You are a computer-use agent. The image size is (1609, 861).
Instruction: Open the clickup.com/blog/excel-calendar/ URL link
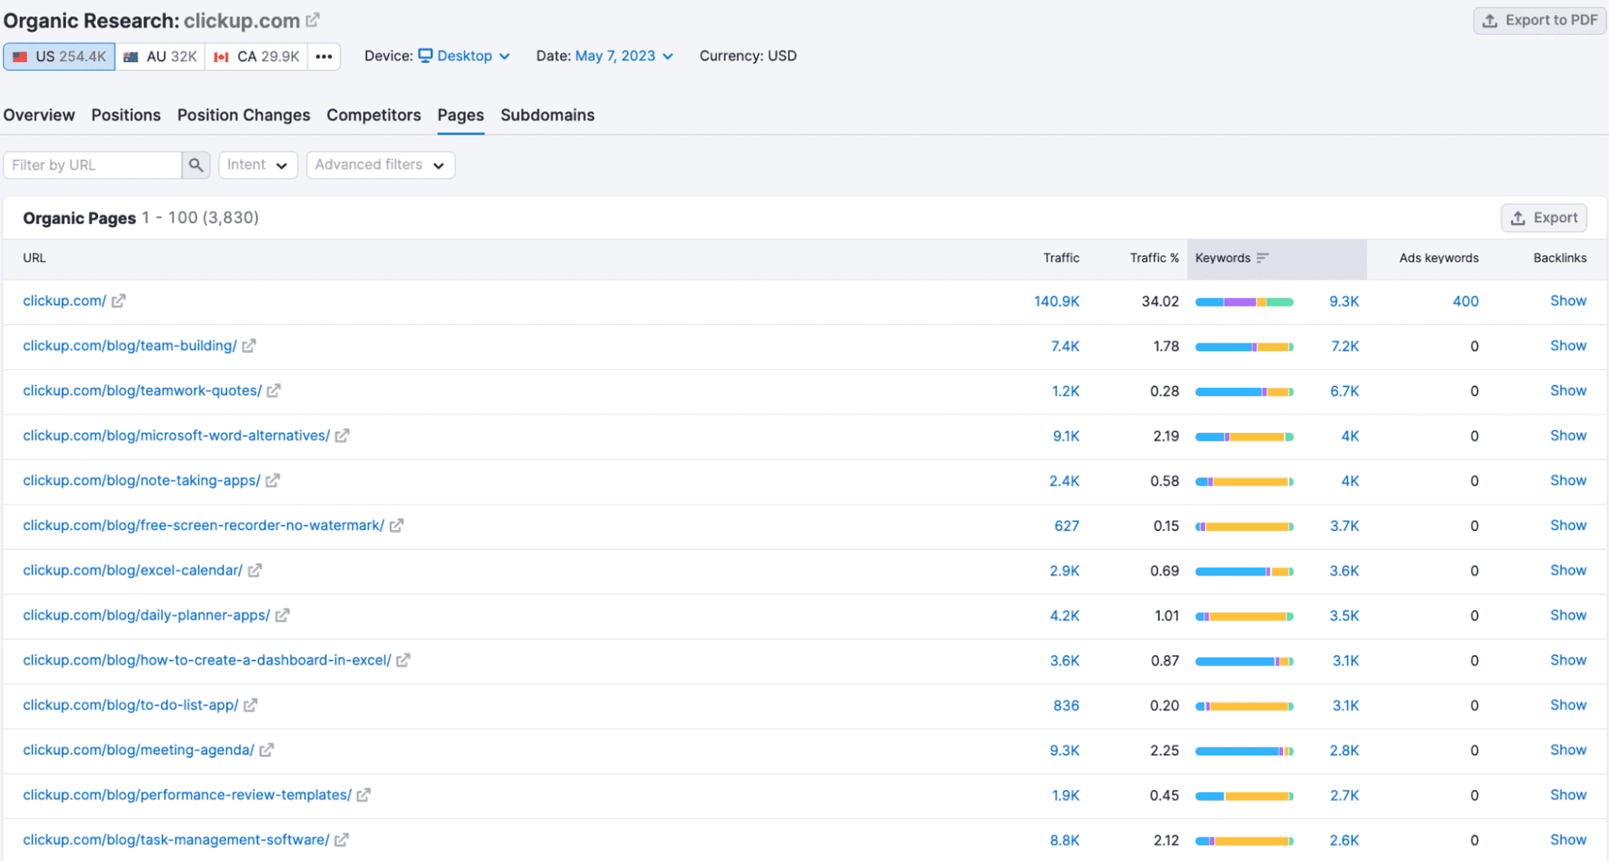pos(132,570)
